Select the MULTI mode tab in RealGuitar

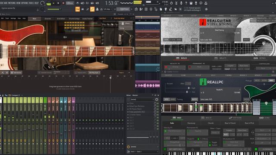point(220,58)
